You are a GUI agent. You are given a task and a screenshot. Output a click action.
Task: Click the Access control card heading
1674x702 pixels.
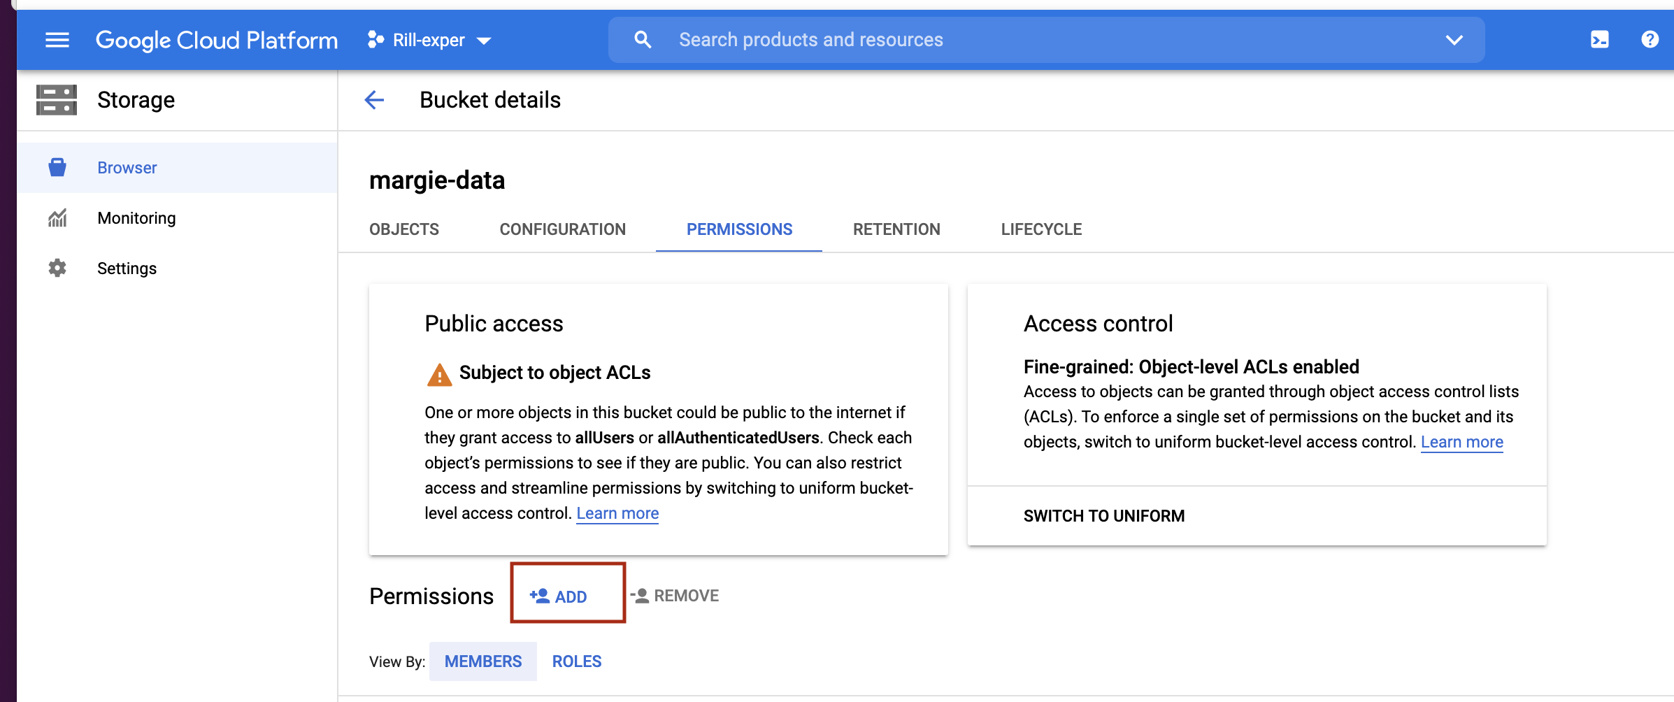[1099, 324]
